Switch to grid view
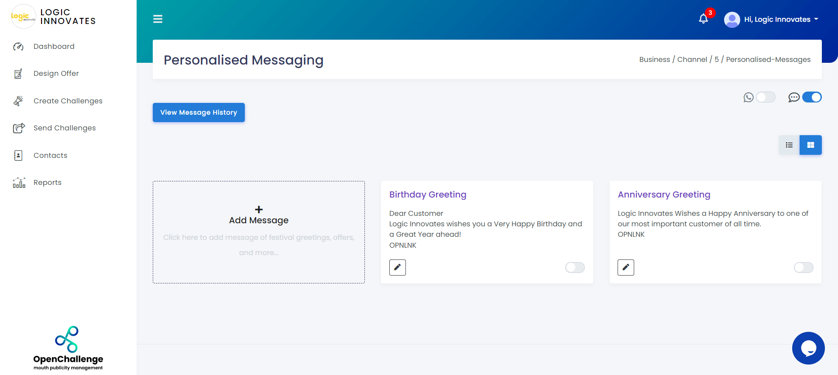The height and width of the screenshot is (375, 838). coord(811,145)
